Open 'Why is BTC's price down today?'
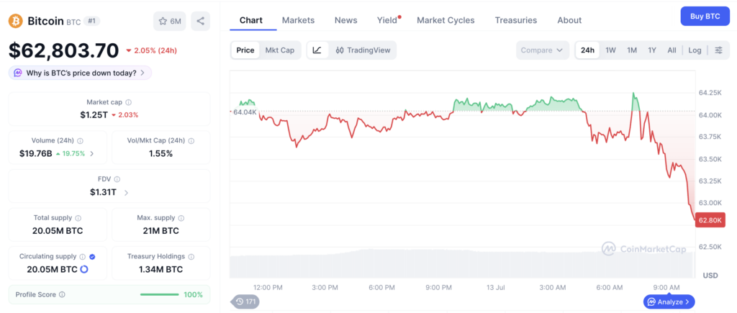Viewport: 737px width, 313px height. tap(80, 73)
